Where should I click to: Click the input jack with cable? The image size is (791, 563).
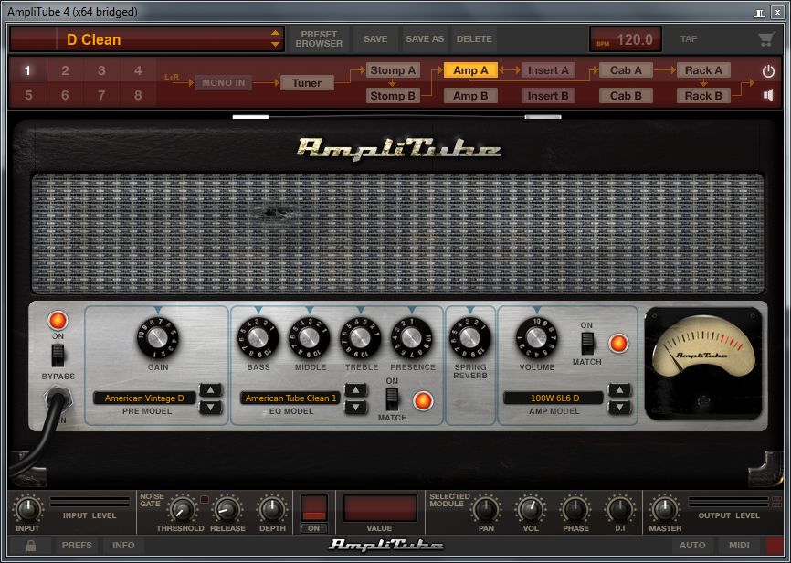click(x=58, y=398)
